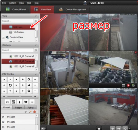The width and height of the screenshot is (138, 130).
Task: Click View search magnifier icon
Action: (x=36, y=21)
